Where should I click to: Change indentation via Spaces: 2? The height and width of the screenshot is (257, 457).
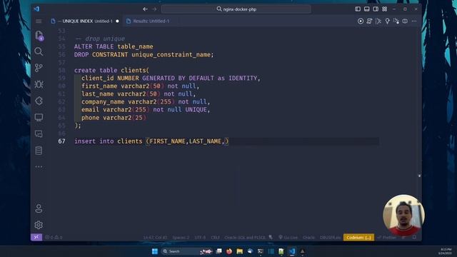tap(181, 238)
